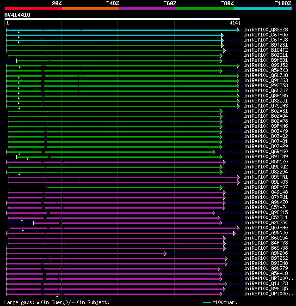Screen dimensions: 296x306
Task: Select the UniRef100_O49148 entry
Action: [x=265, y=192]
